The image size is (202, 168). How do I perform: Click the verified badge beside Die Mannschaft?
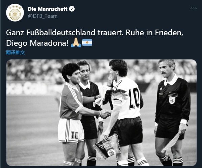coord(72,9)
